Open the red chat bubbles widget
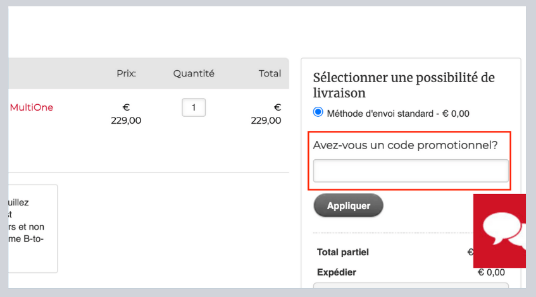536x297 pixels. click(x=500, y=231)
